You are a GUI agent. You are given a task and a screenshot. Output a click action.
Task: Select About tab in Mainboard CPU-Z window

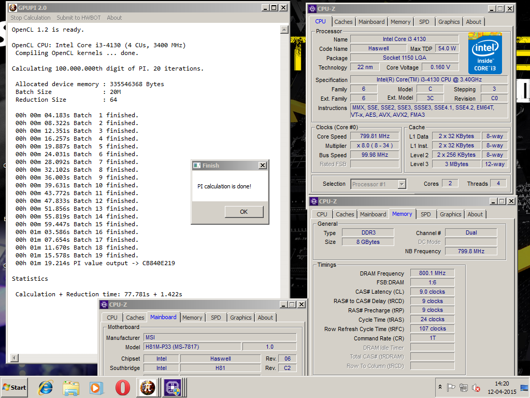pos(265,318)
